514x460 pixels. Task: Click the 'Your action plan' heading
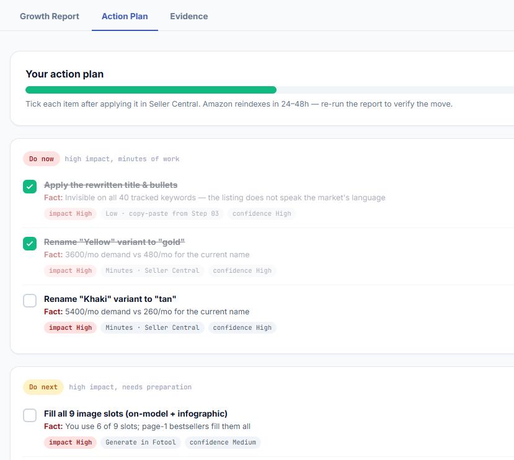click(64, 74)
